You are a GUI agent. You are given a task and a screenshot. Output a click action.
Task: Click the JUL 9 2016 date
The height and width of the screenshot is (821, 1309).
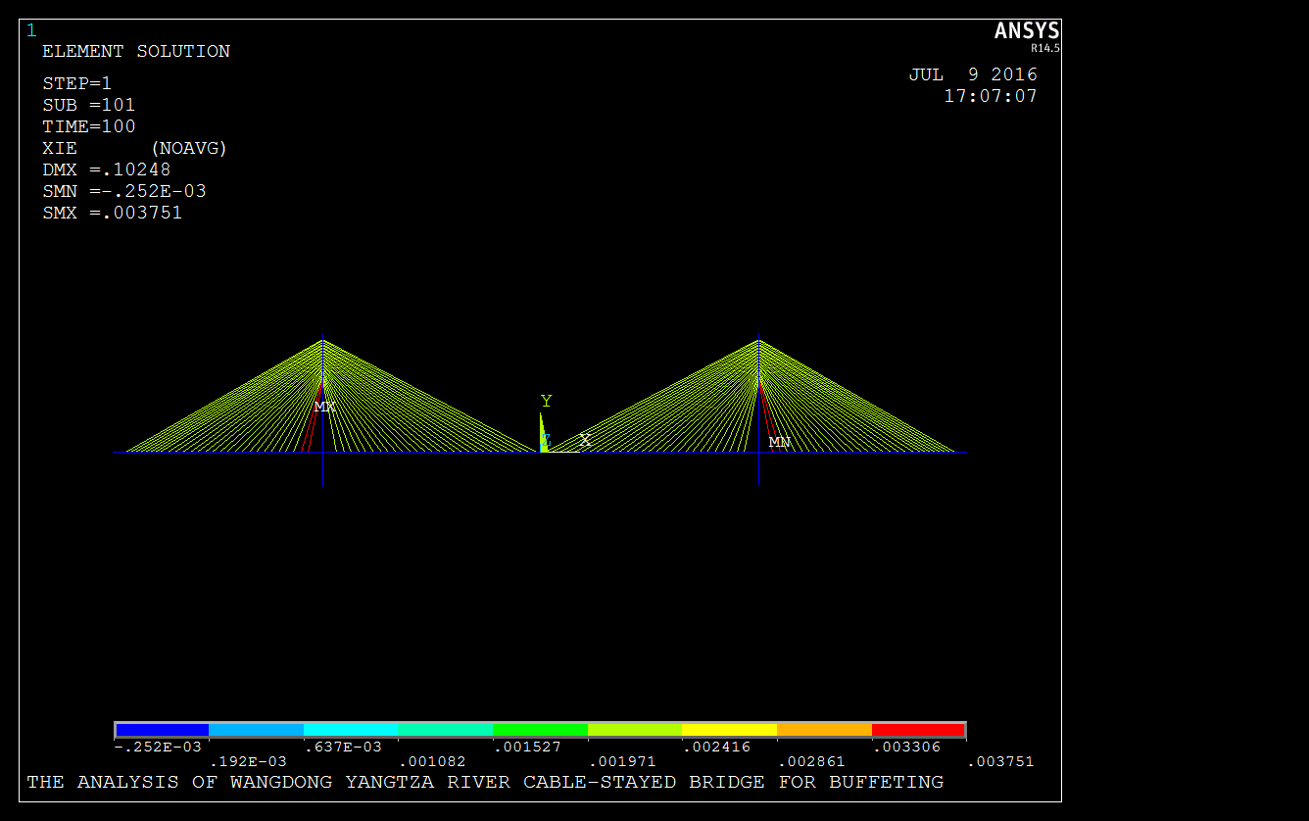[x=973, y=74]
